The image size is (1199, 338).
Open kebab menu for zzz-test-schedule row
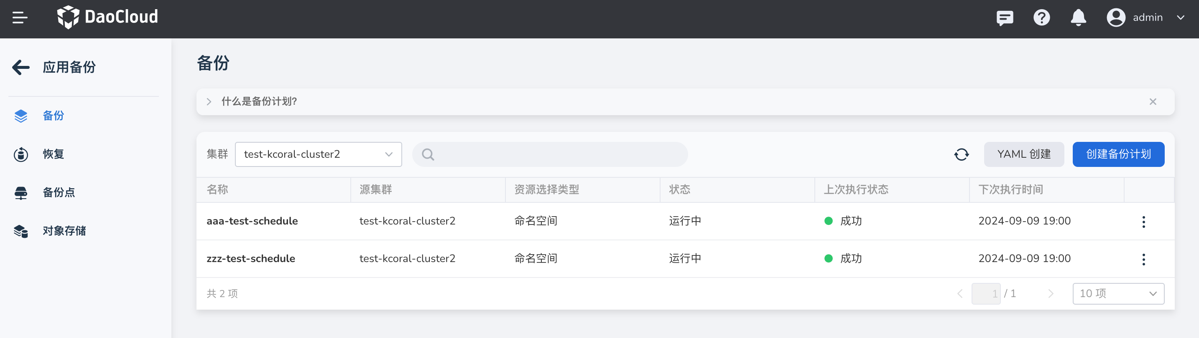click(x=1144, y=259)
